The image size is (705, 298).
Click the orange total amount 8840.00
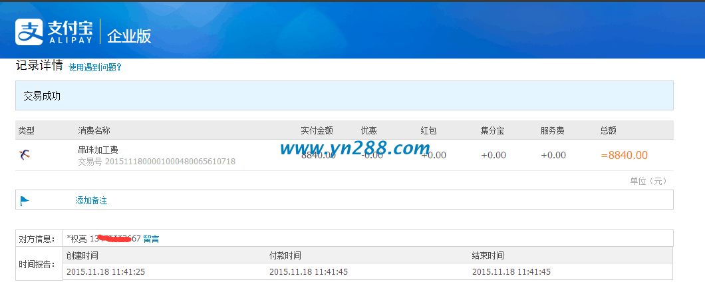(x=624, y=155)
